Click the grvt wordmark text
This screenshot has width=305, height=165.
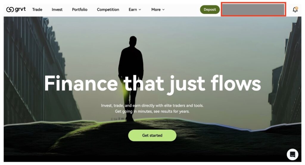pos(20,9)
